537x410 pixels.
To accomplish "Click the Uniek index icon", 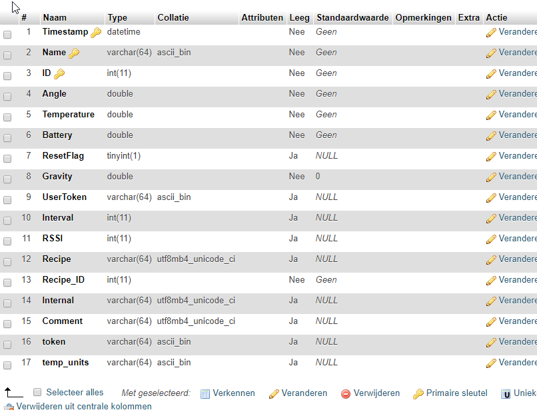I will [x=506, y=393].
